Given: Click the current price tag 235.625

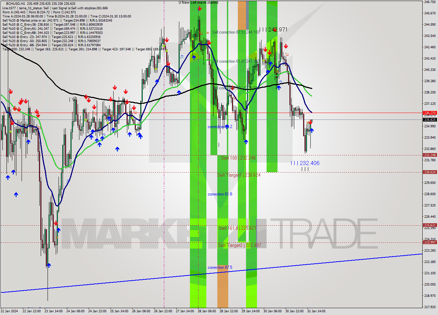Looking at the screenshot, I should click(430, 119).
